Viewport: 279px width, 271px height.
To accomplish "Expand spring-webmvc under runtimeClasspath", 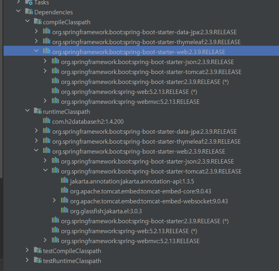I will 45,240.
